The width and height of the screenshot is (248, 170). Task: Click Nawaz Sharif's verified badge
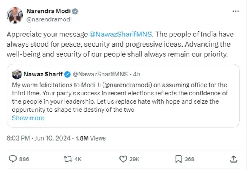pos(67,74)
